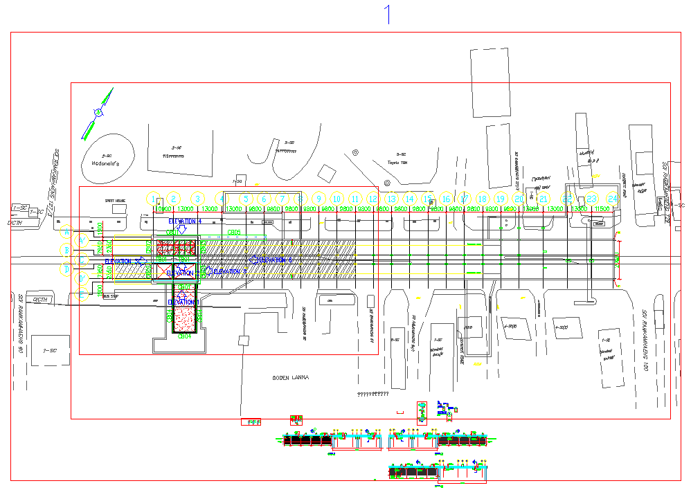
Task: Select grid bubble letter A
Action: (x=66, y=231)
